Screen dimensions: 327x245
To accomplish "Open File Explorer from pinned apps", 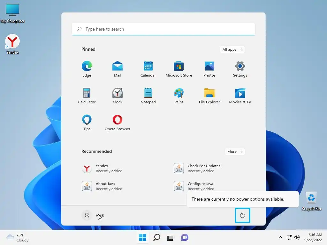I will (209, 96).
